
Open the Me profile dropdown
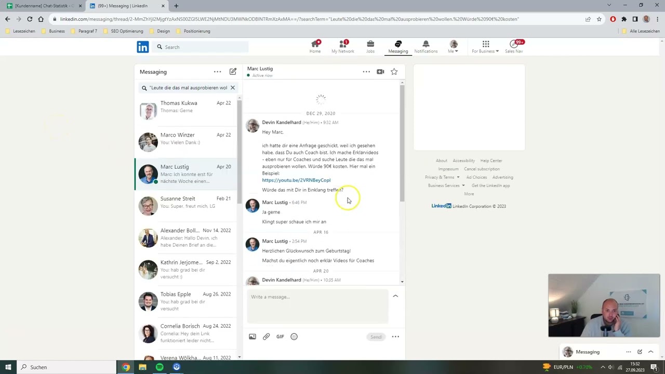454,47
